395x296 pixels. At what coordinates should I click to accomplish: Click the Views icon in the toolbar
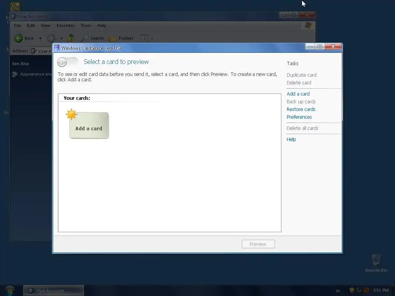145,38
